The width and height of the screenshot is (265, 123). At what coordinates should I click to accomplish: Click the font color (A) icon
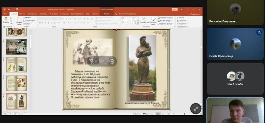point(69,23)
